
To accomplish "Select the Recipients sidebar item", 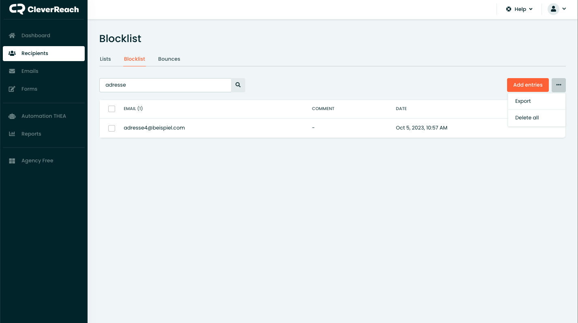I will [44, 53].
